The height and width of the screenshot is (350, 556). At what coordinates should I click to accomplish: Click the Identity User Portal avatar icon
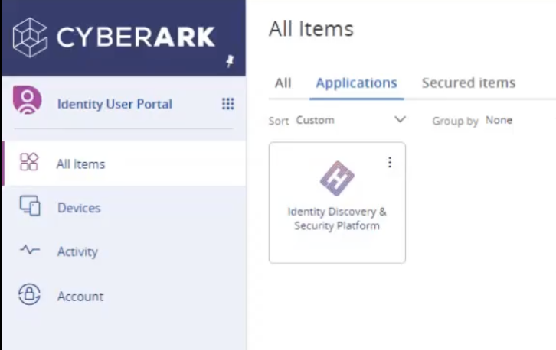pyautogui.click(x=28, y=102)
